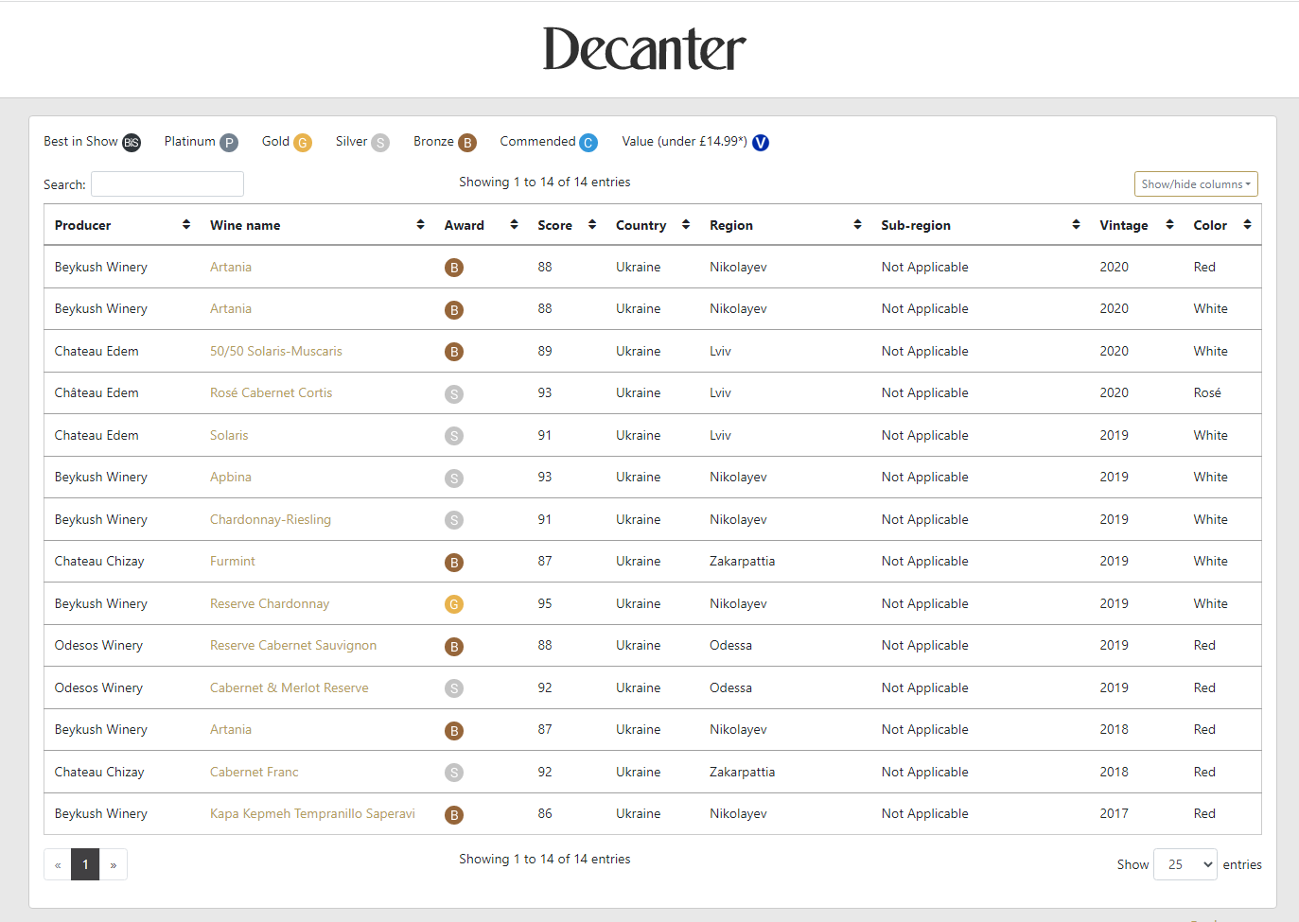Click the Commended C legend badge
Screen dimensions: 1299x922
[588, 143]
